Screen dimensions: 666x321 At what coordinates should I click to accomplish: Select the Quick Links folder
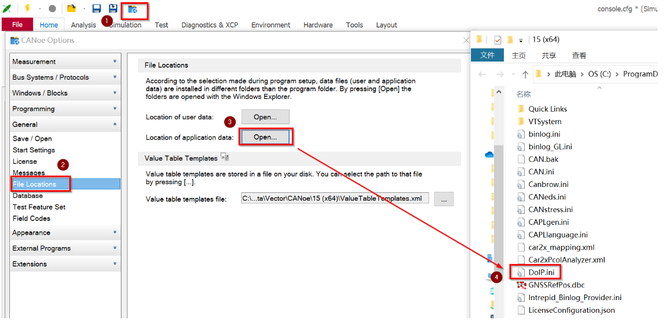point(548,109)
